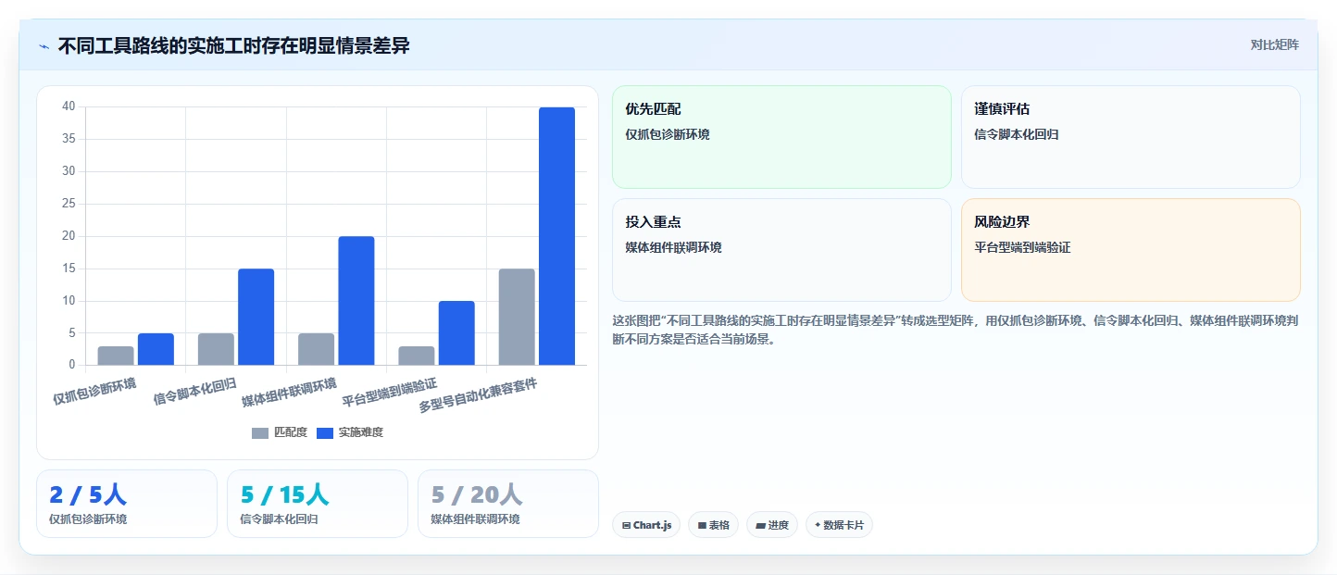Click the axis label 多型号自动化兼容套件

[x=478, y=394]
